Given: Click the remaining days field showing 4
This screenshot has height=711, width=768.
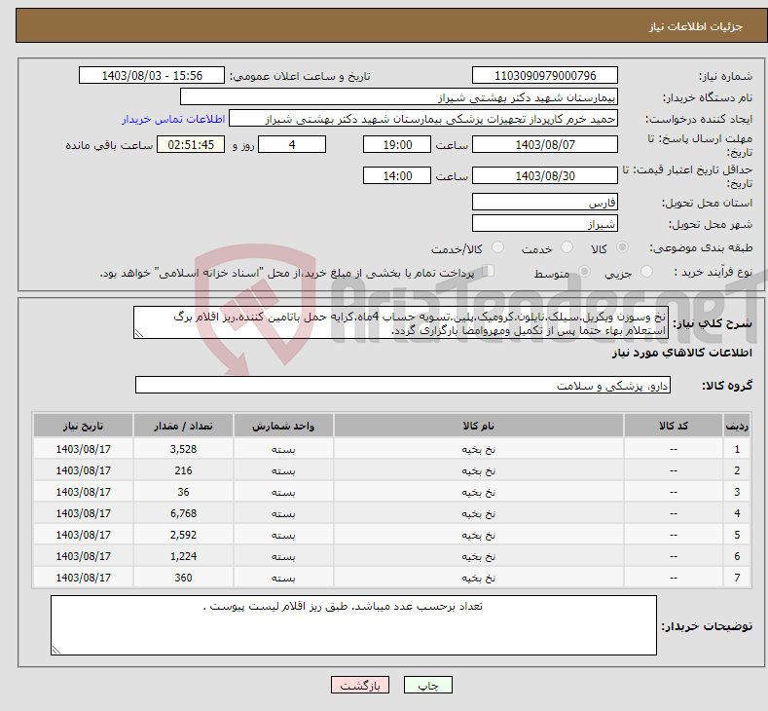Looking at the screenshot, I should 292,144.
